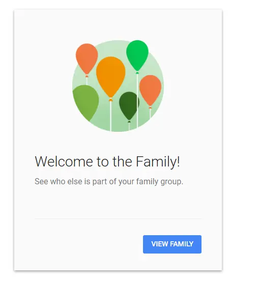Click the coral balloon below the bright green one
Screen dimensions: 259x281
[x=150, y=90]
